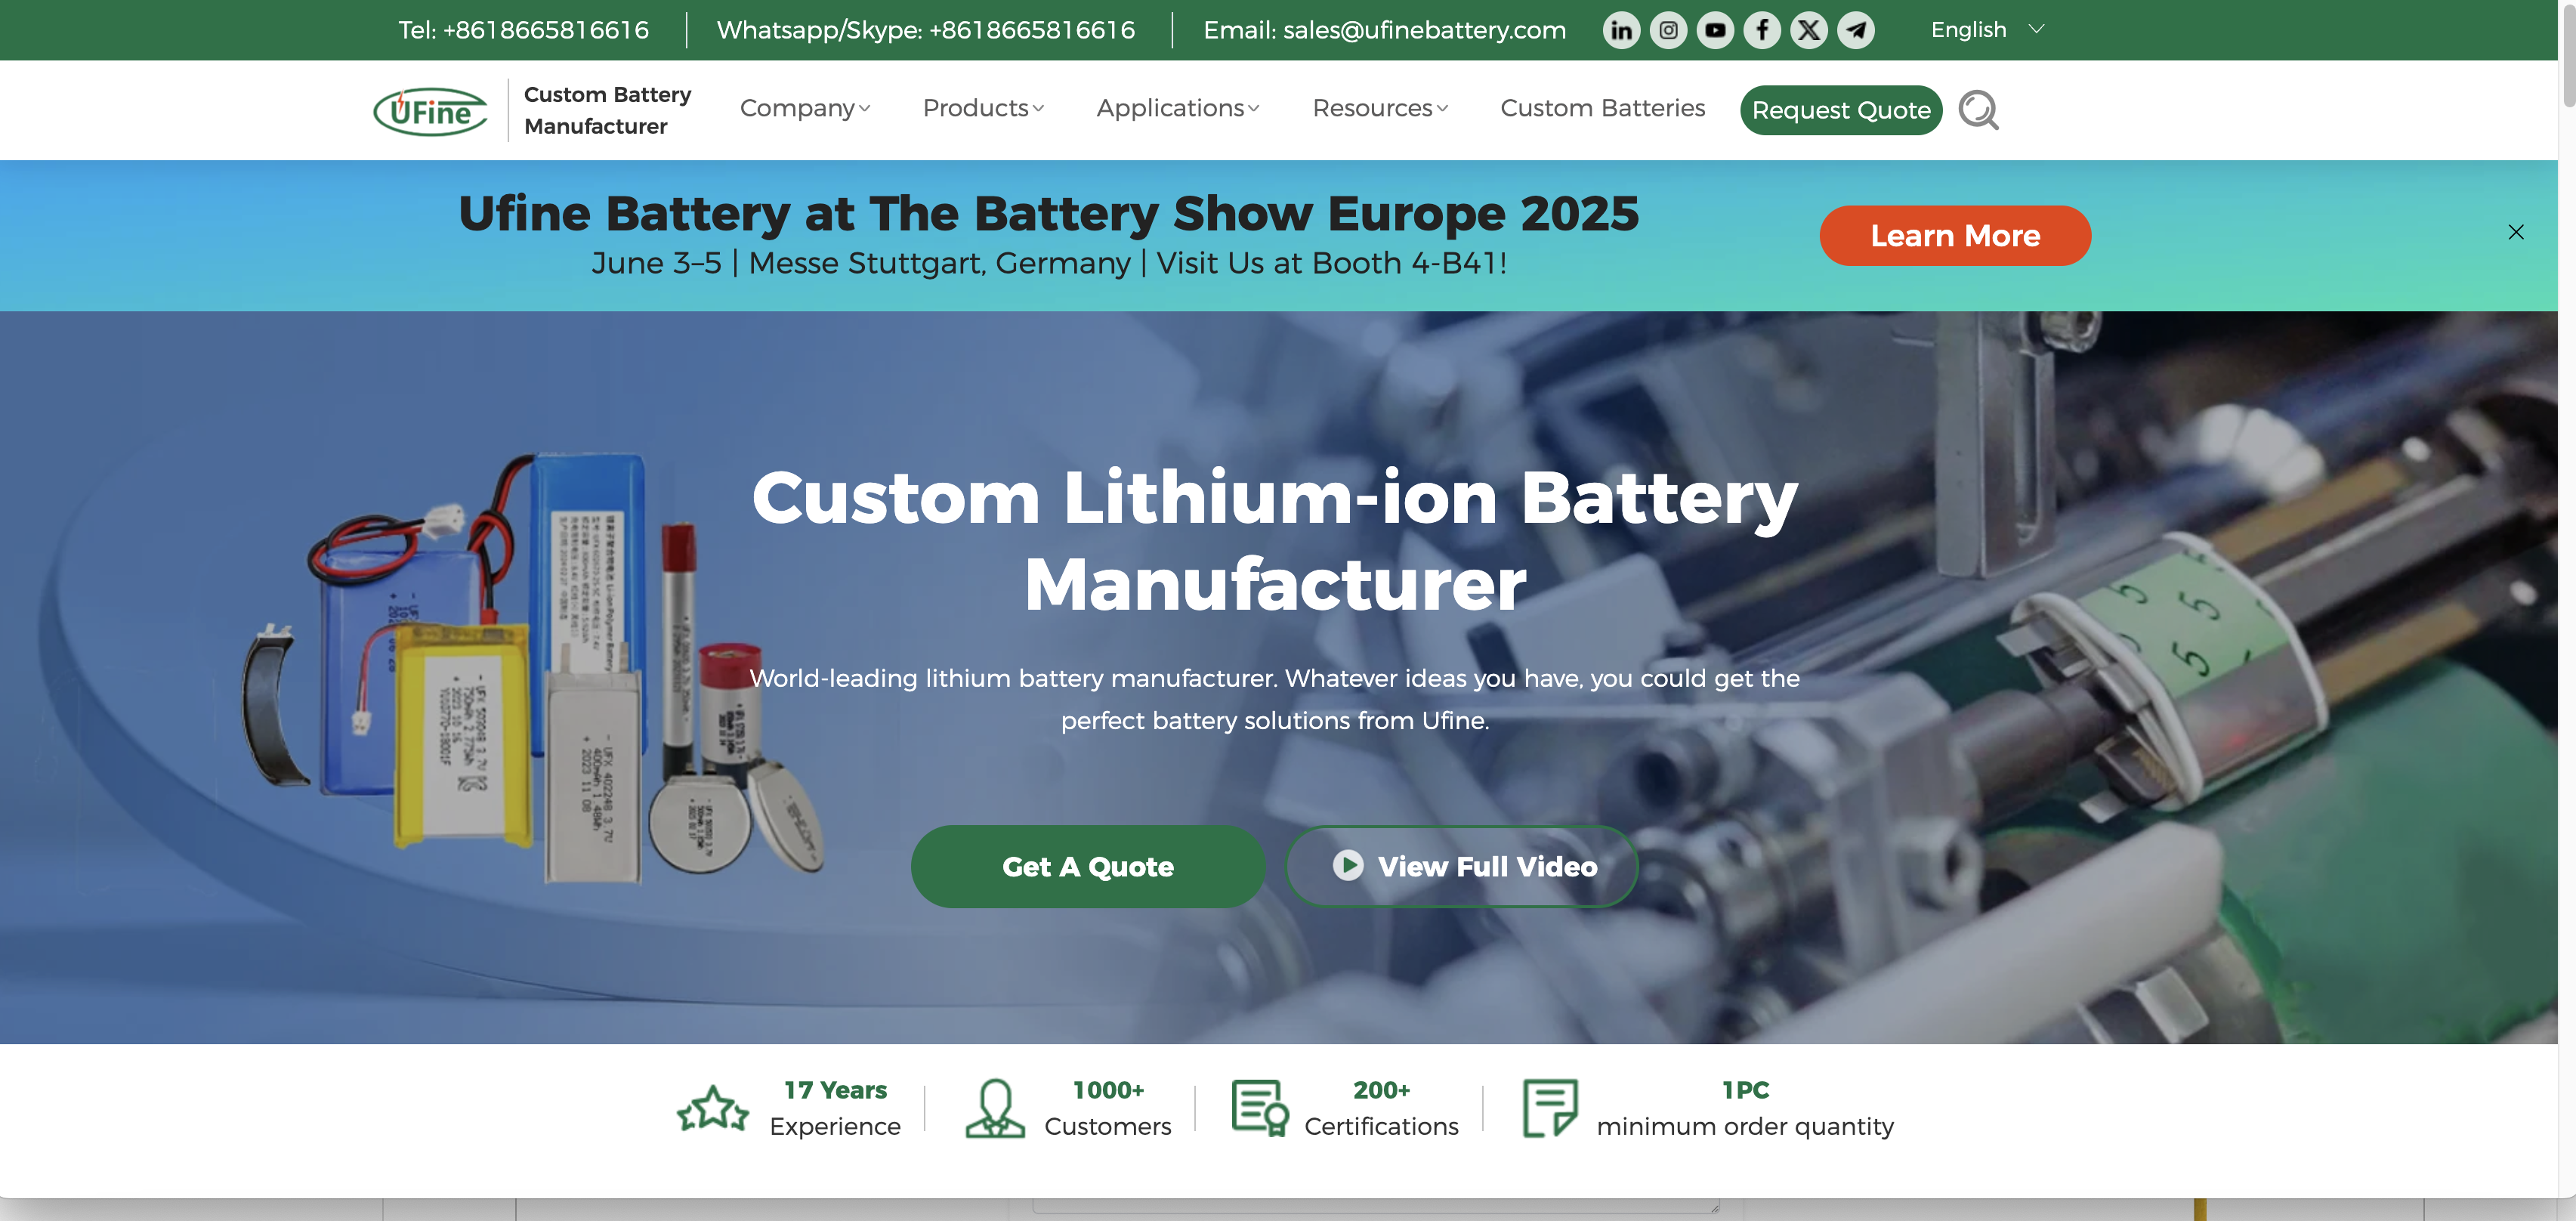Open Custom Batteries page

[1602, 108]
